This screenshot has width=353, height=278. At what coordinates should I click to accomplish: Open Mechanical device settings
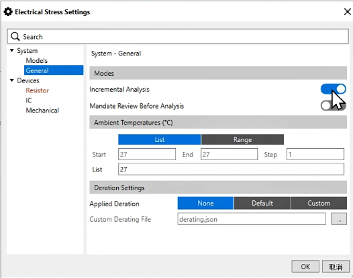click(x=42, y=111)
